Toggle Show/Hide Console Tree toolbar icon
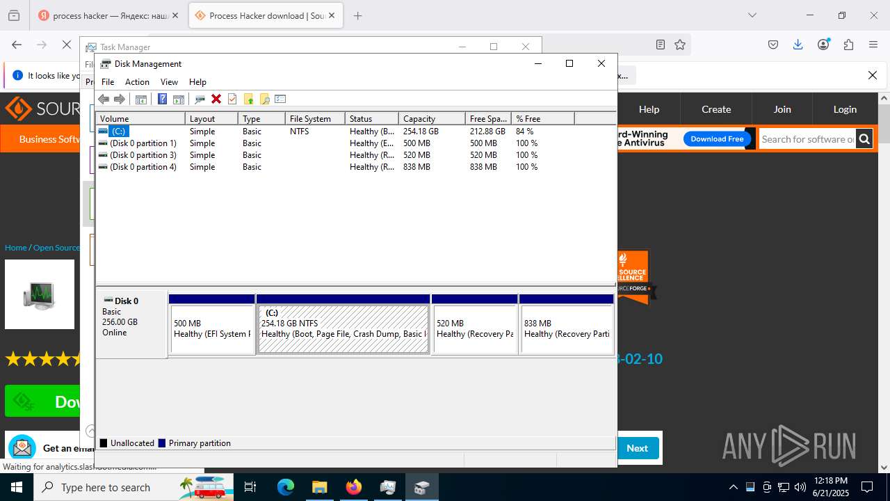Viewport: 890px width, 501px height. pyautogui.click(x=141, y=99)
